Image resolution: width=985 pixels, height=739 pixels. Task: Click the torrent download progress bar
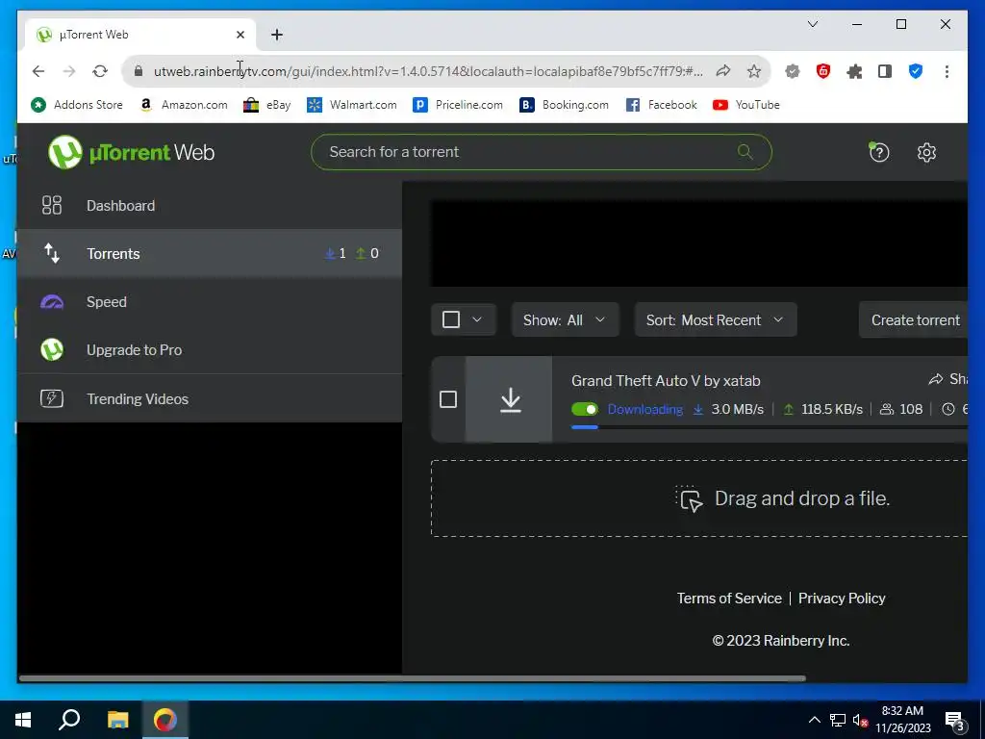[769, 427]
